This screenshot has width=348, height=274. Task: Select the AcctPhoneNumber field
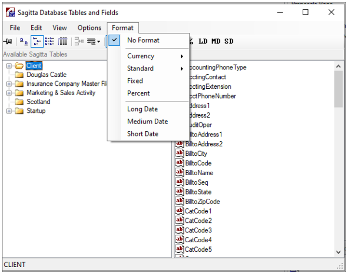[x=213, y=96]
